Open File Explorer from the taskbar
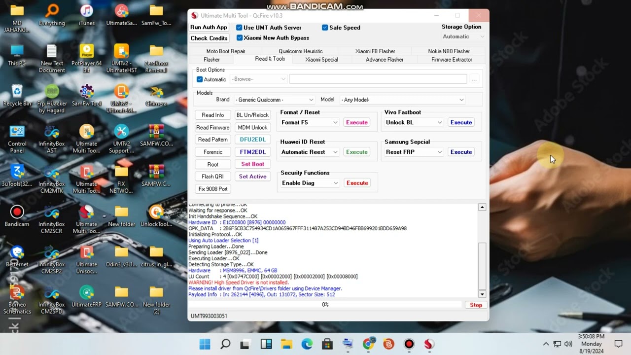This screenshot has height=355, width=631. [x=286, y=344]
